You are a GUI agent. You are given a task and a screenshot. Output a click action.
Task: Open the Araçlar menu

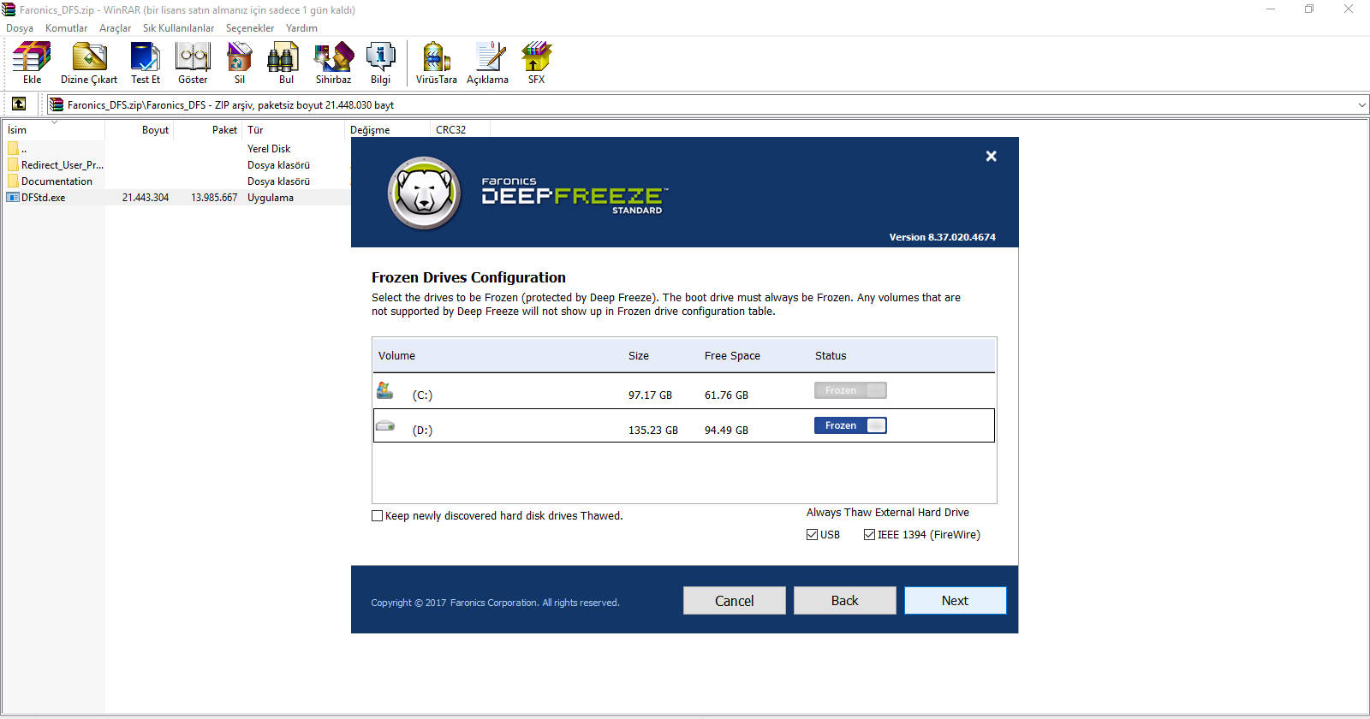(x=115, y=28)
